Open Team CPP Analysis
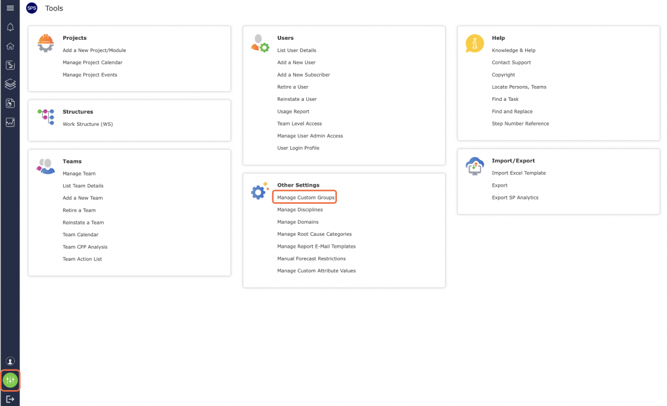This screenshot has width=667, height=406. [x=85, y=247]
